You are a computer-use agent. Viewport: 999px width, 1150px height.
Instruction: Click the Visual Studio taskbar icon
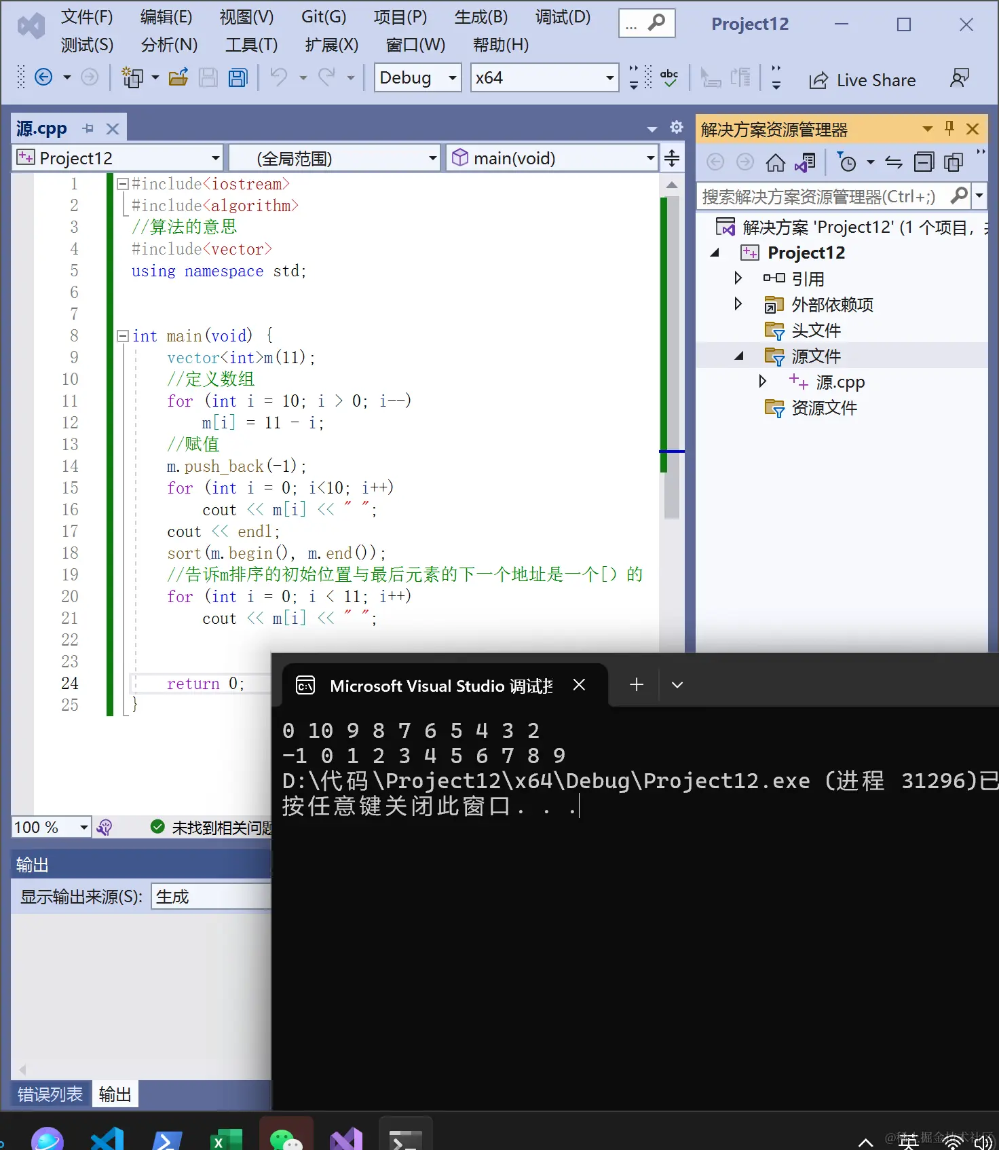pos(346,1138)
